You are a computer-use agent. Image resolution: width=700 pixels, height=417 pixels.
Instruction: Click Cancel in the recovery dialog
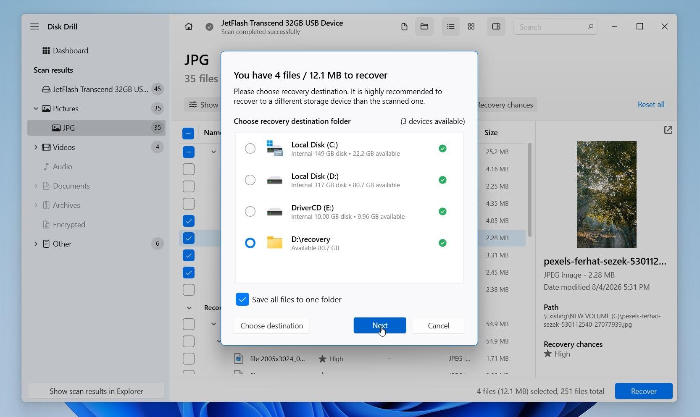click(x=439, y=325)
